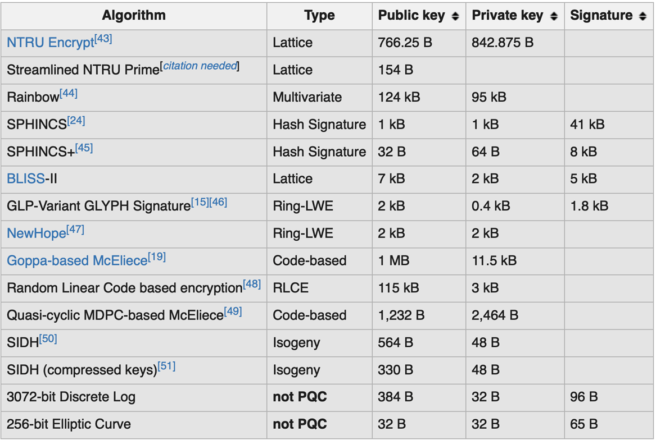Open reference 51 on SIDH compressed keys
Screen dimensions: 656x440
click(166, 366)
